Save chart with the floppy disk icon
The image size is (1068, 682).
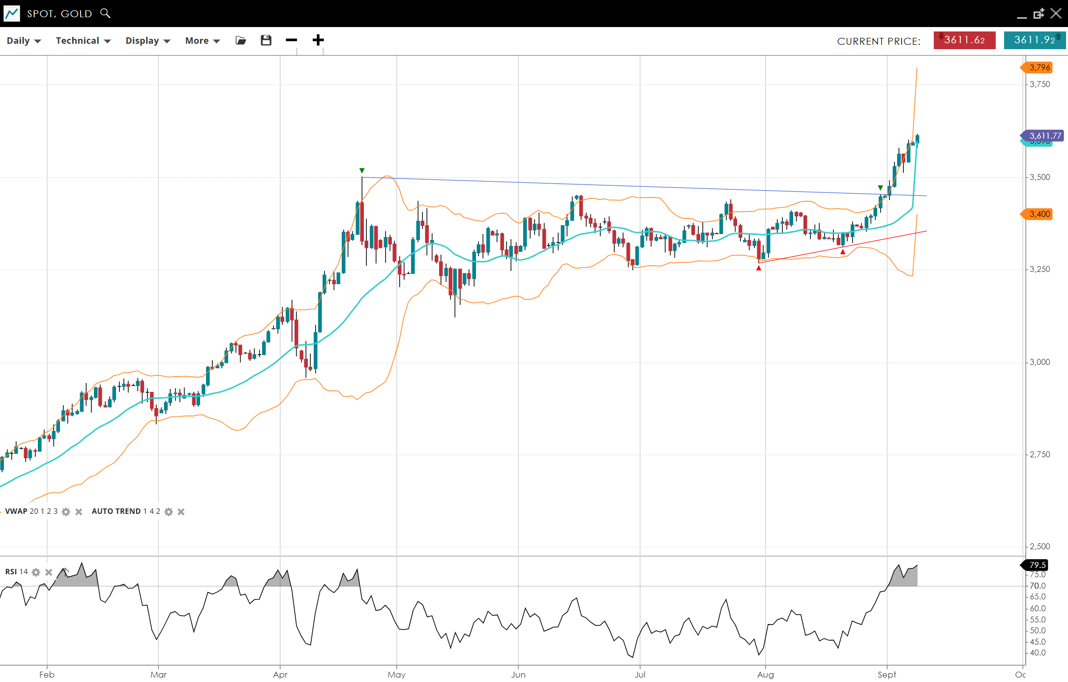point(266,40)
